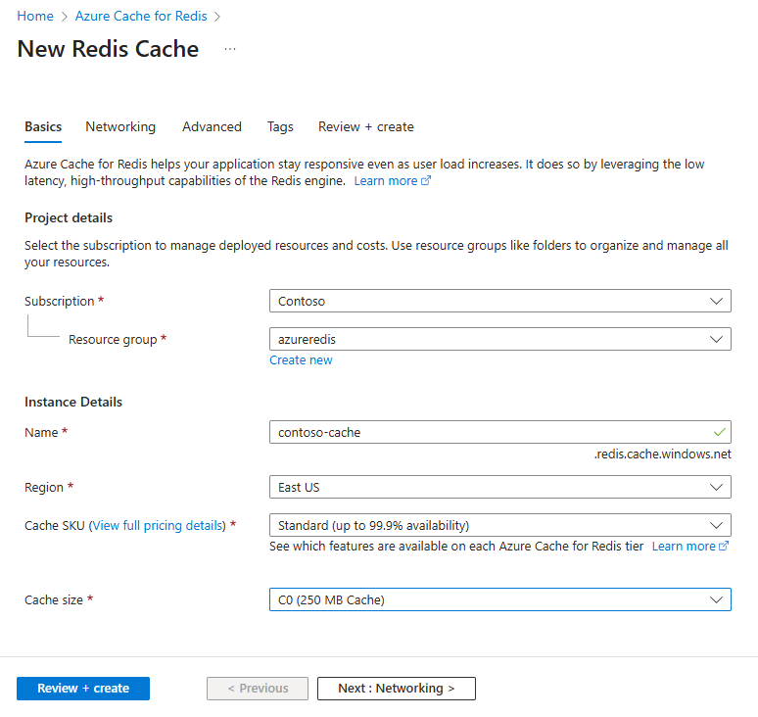Expand the Cache SKU dropdown showing Standard

[499, 525]
